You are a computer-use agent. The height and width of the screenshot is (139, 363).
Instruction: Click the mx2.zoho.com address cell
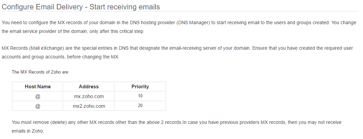coord(89,106)
